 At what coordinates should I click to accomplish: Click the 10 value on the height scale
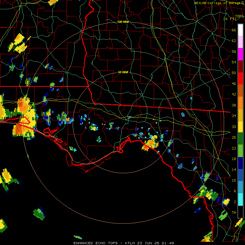[x=234, y=180]
